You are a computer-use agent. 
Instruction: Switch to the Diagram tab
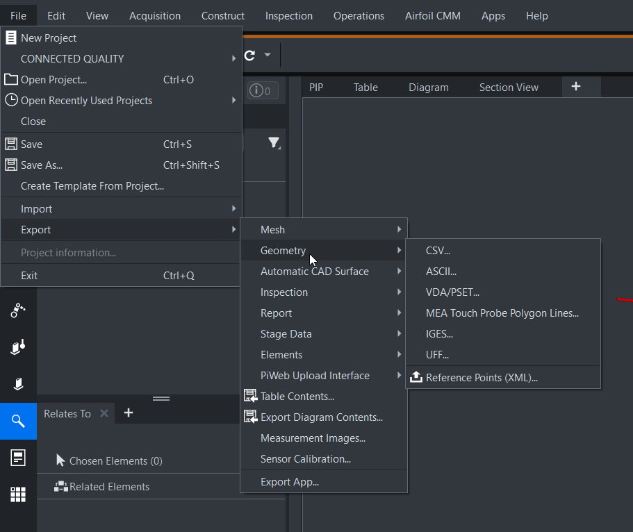pyautogui.click(x=428, y=88)
